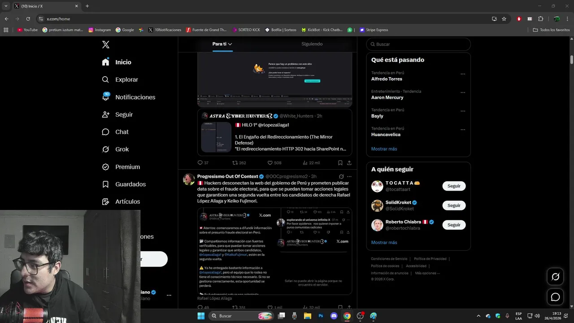Viewport: 574px width, 323px height.
Task: Open options for Huancavelica trend
Action: tap(463, 130)
